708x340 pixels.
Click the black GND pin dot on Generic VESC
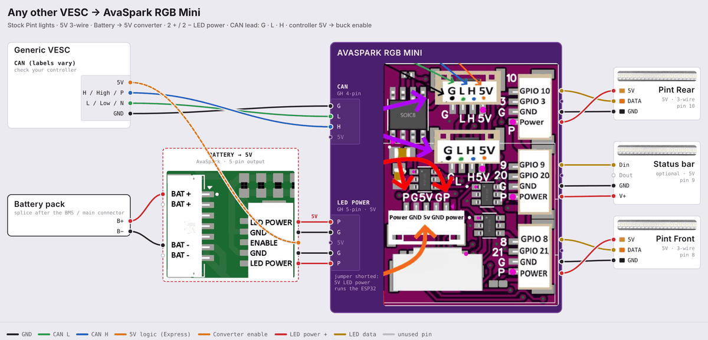(x=130, y=113)
